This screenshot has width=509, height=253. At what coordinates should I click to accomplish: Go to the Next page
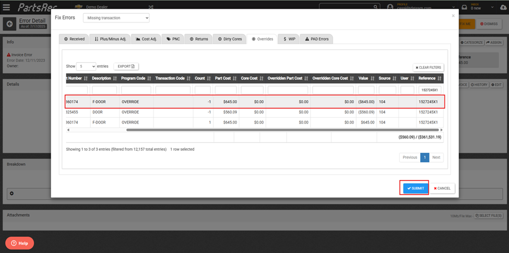[436, 158]
